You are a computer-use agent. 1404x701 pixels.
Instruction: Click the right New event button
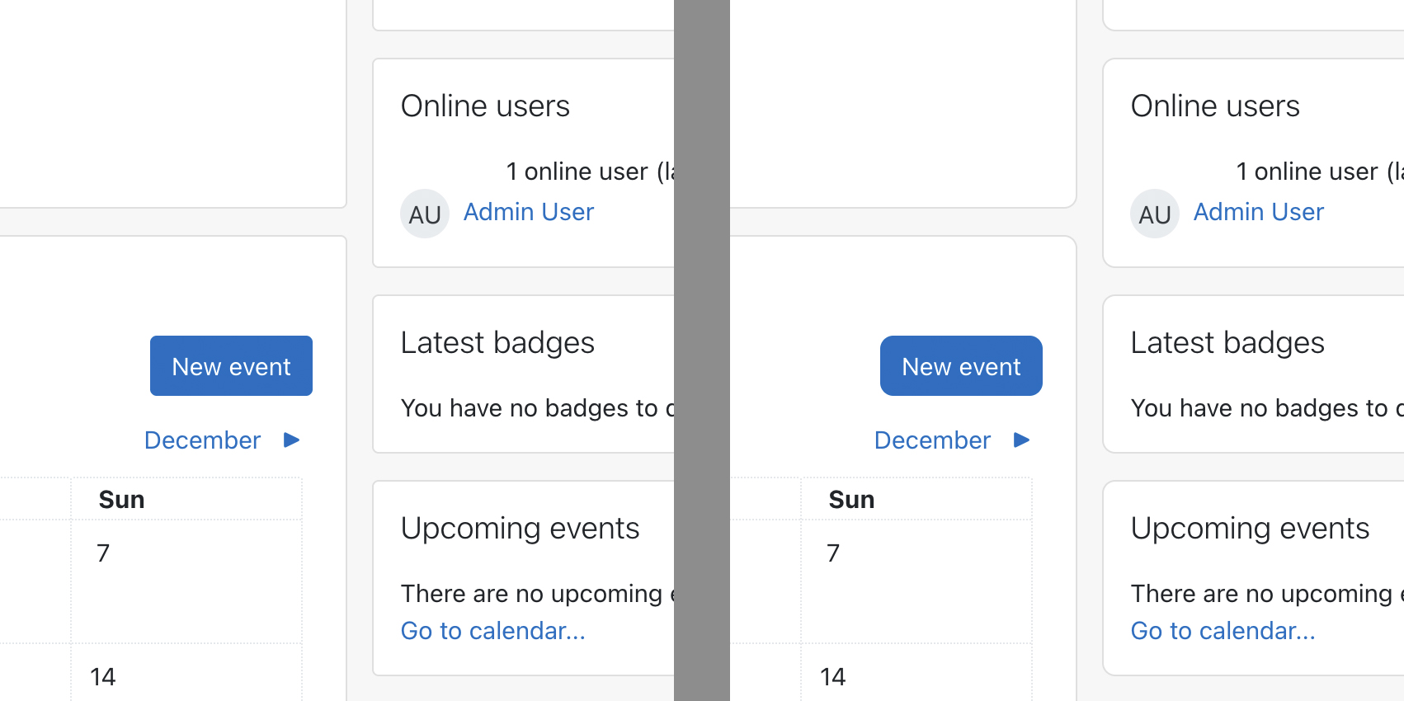(961, 365)
